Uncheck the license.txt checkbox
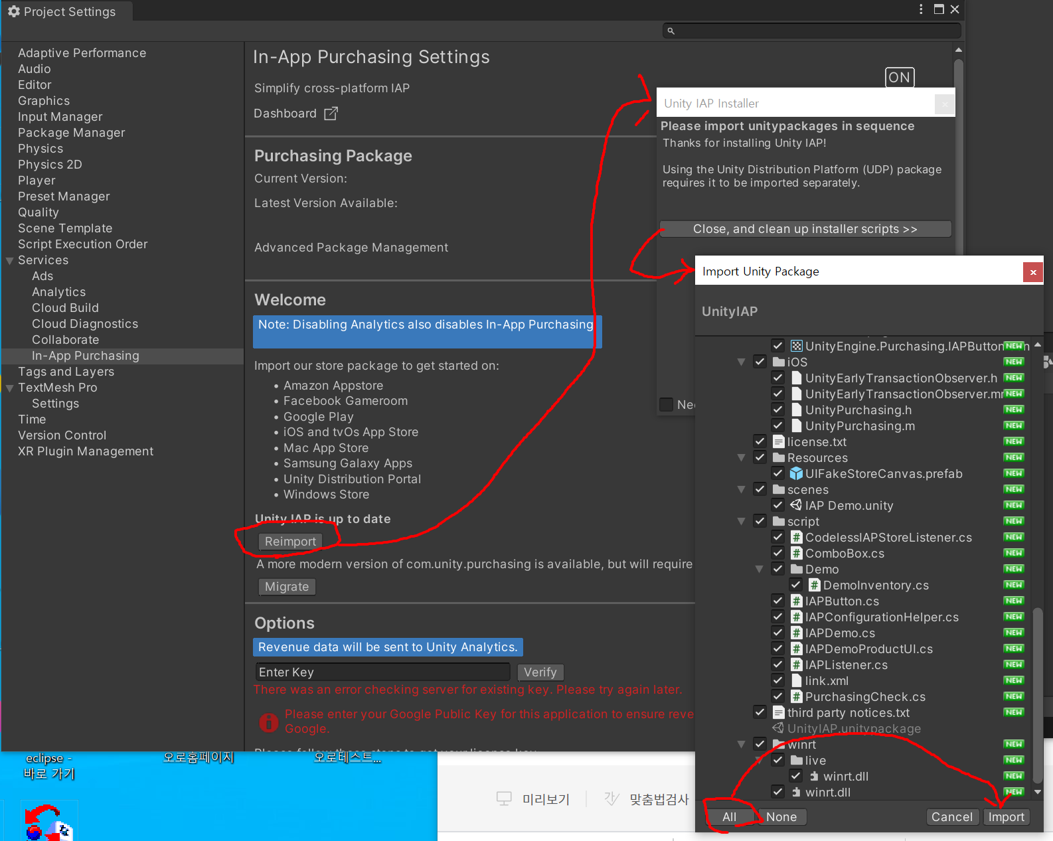This screenshot has width=1053, height=841. point(760,441)
